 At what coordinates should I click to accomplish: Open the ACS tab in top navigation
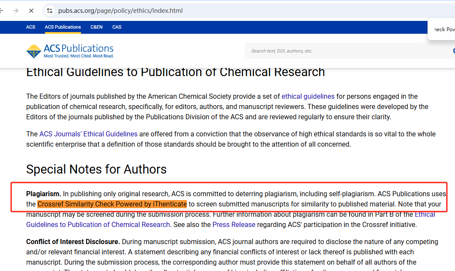point(30,27)
